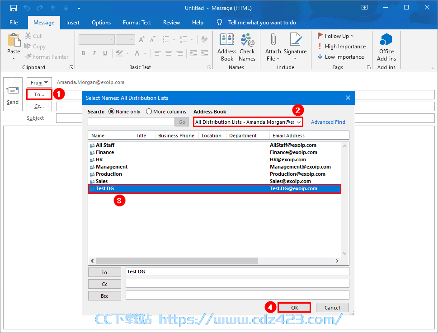Open Office Add-ins
This screenshot has height=333, width=438.
click(x=386, y=47)
